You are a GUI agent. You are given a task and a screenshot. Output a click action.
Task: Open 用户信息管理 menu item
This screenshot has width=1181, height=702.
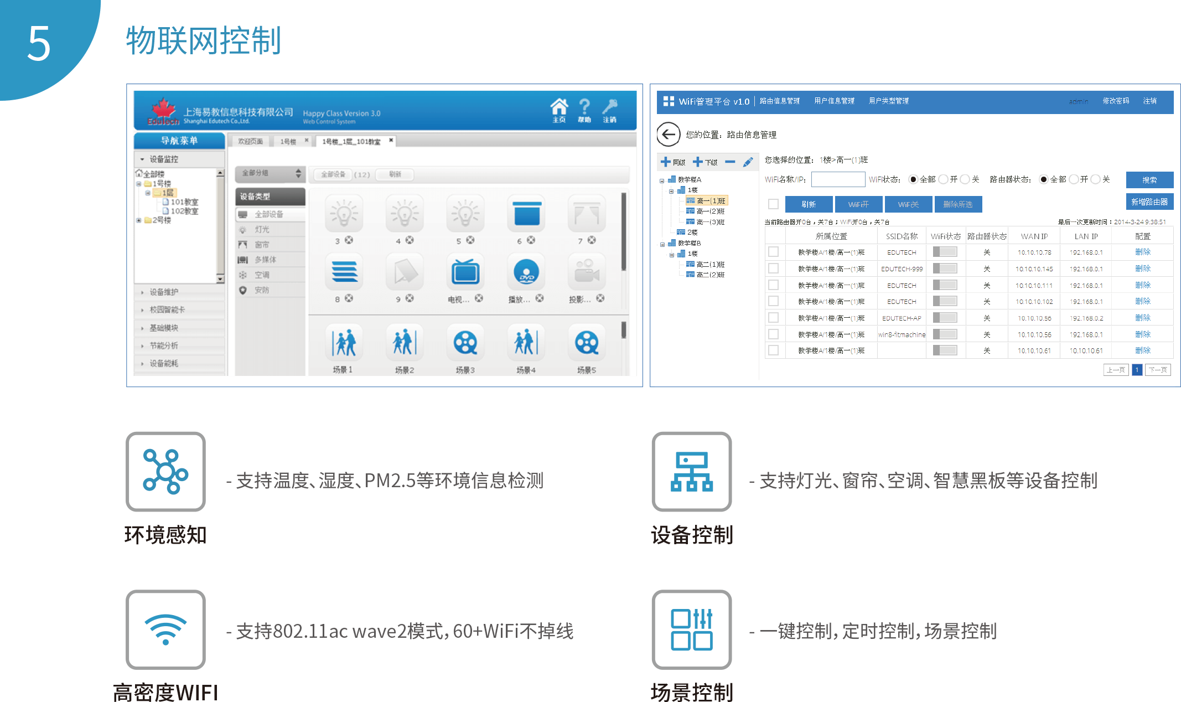click(834, 101)
